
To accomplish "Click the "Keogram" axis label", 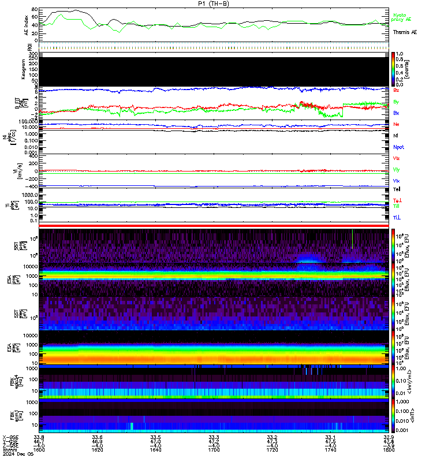I will coord(23,69).
